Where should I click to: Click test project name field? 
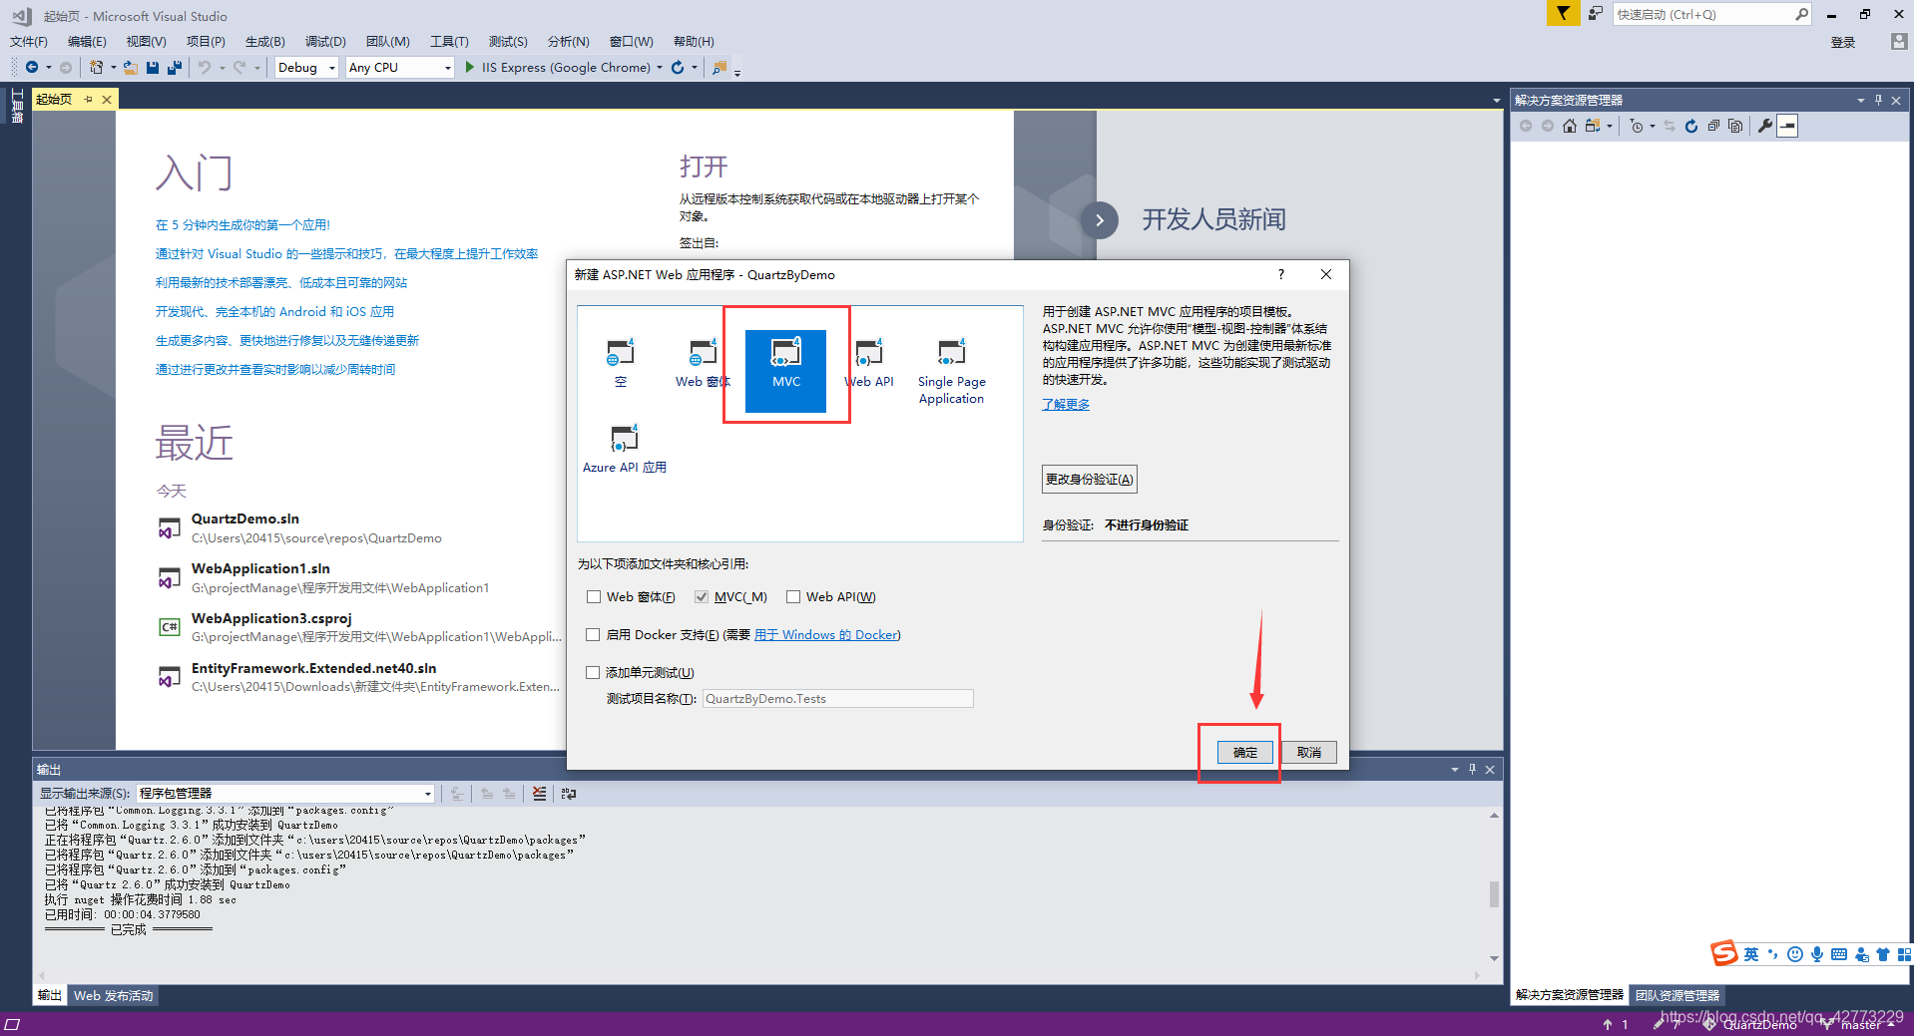pyautogui.click(x=838, y=699)
